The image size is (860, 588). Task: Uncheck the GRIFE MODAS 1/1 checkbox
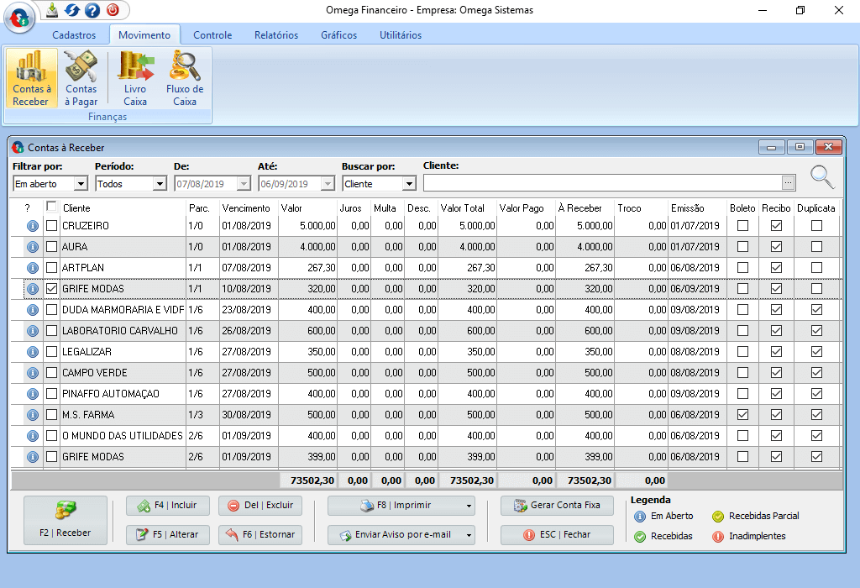52,289
